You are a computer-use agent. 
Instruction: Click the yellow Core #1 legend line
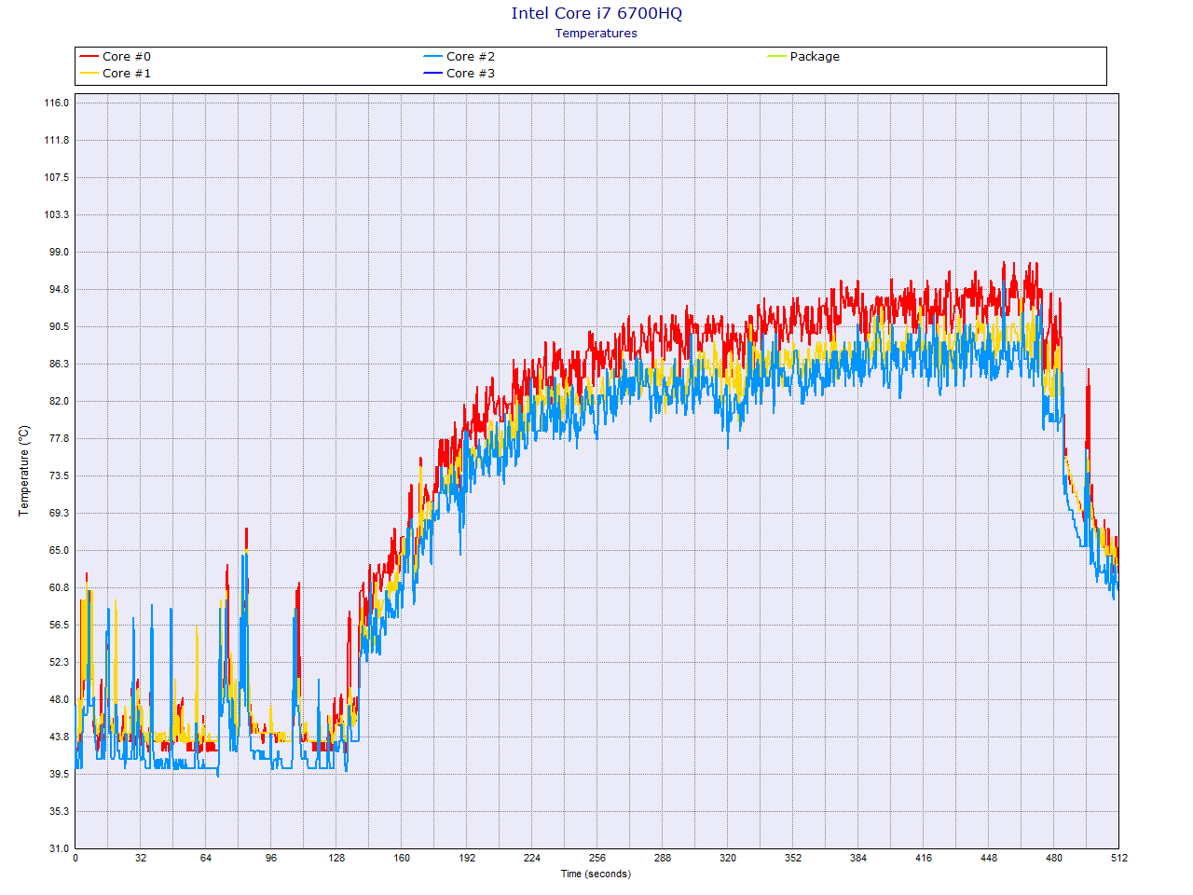(x=89, y=74)
